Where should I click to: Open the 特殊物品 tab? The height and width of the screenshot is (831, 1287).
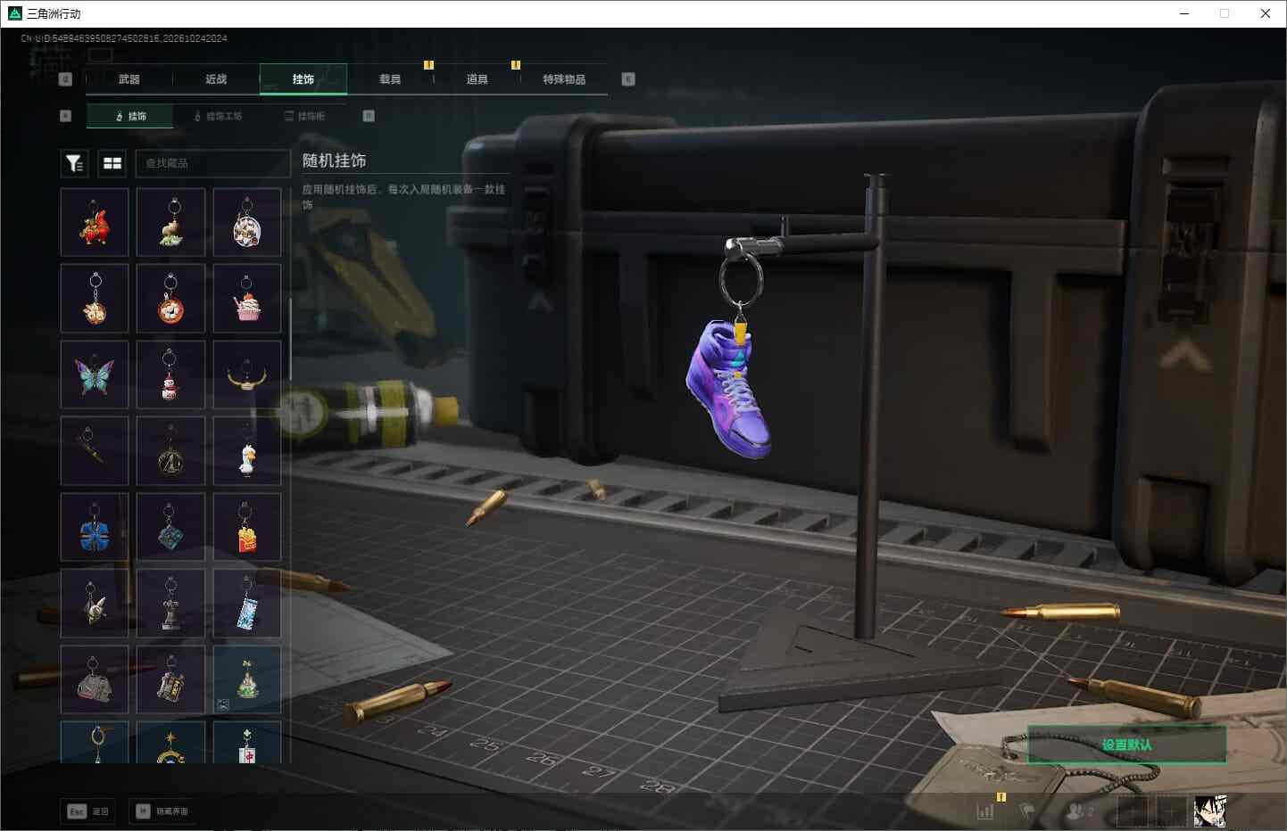(564, 79)
